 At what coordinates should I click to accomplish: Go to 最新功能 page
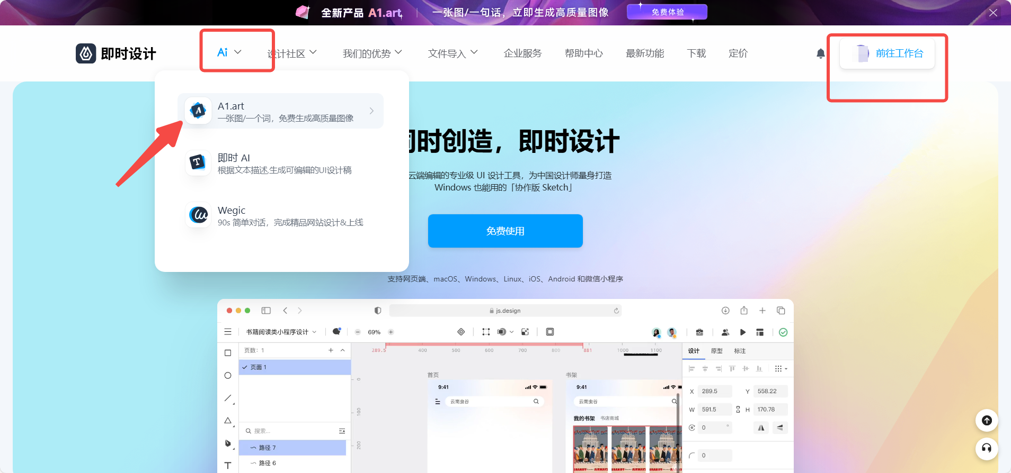(645, 53)
